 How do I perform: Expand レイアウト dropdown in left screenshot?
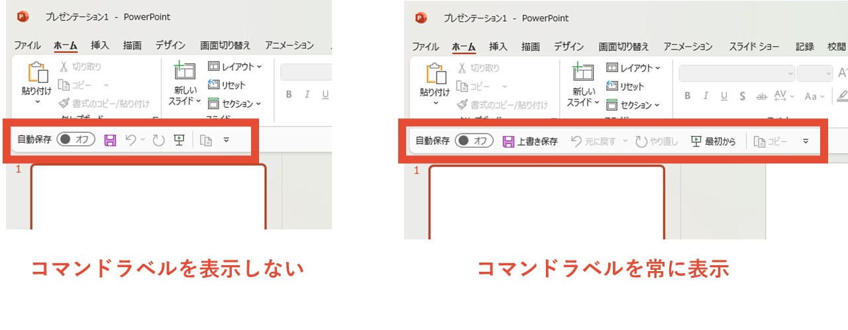tap(259, 67)
